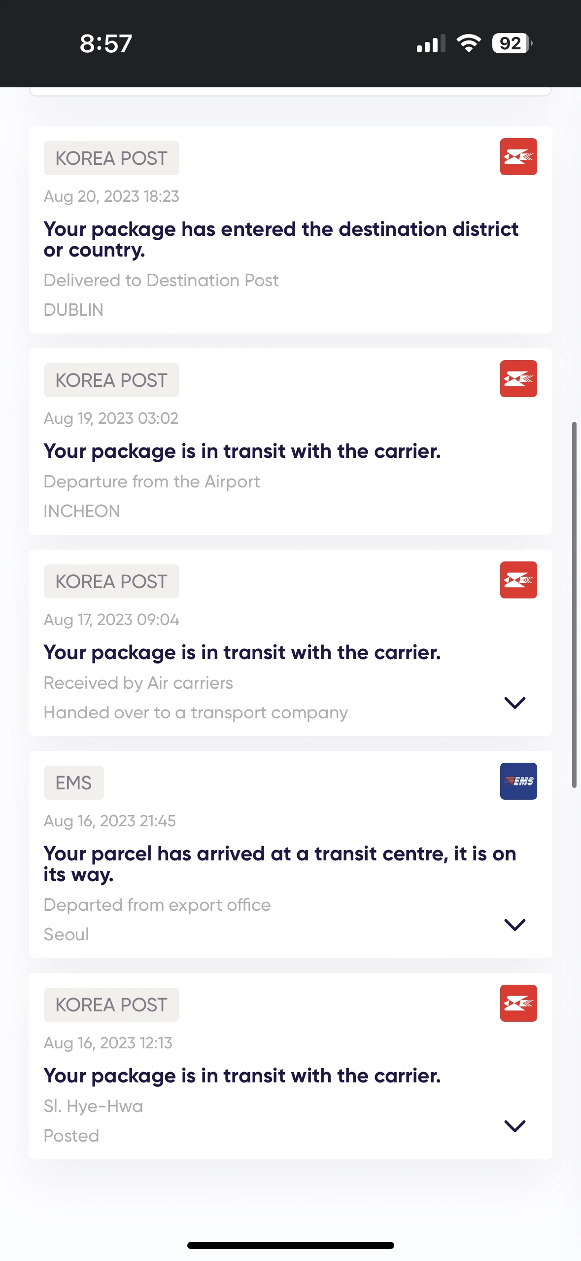
Task: Tap the KOREA POST tag dated Aug 20
Action: [111, 158]
